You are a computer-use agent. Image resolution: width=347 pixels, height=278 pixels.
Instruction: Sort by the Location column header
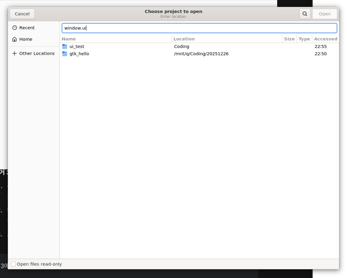point(184,39)
